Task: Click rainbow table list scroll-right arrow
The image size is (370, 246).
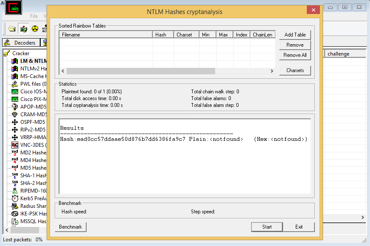Action: point(272,71)
